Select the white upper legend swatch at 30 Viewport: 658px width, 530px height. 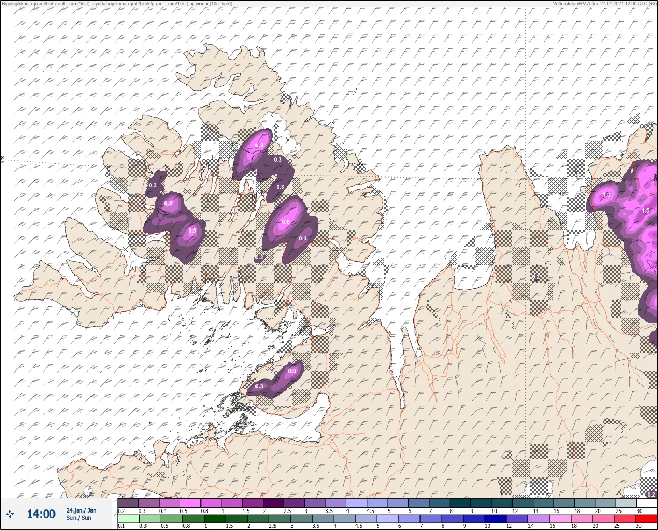point(647,503)
